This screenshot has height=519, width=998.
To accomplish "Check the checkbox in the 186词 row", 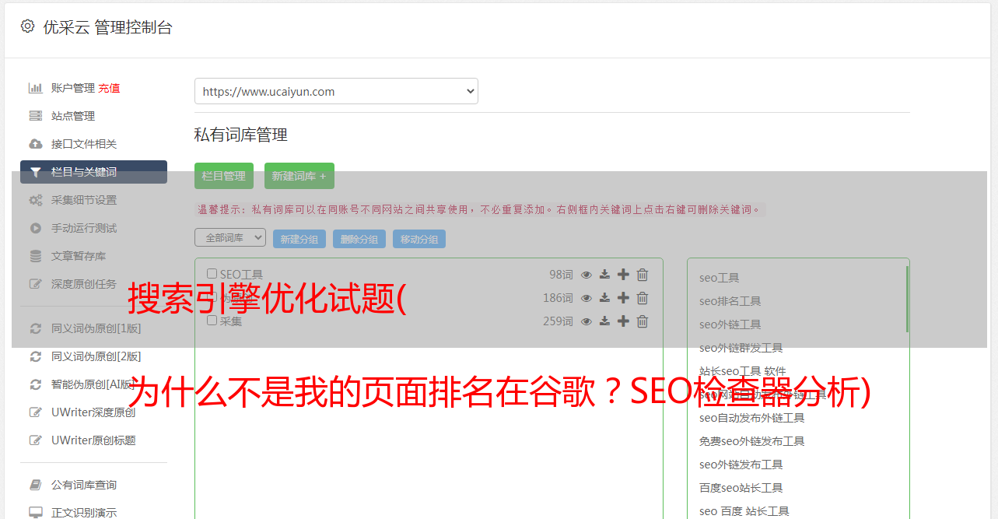I will click(212, 297).
